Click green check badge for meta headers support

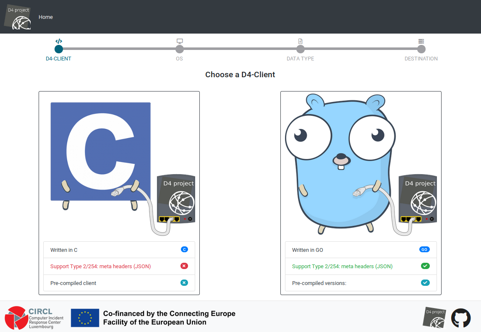425,266
